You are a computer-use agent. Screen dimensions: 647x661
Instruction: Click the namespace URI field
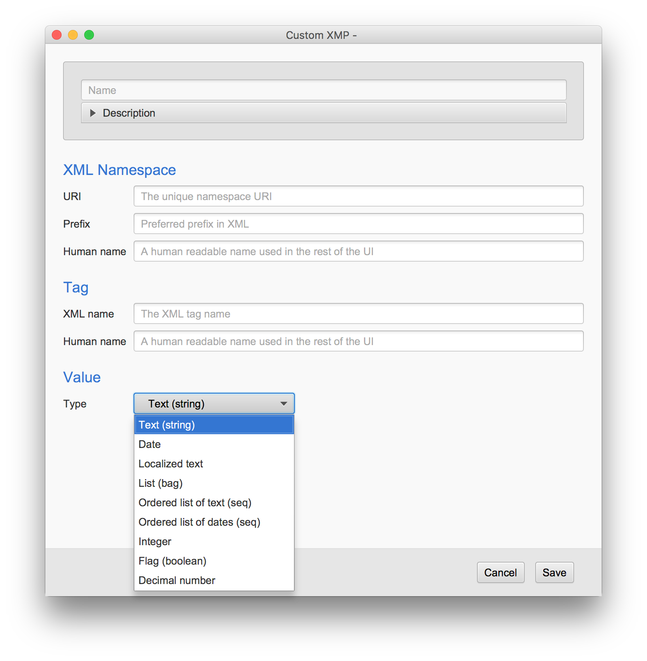pyautogui.click(x=358, y=196)
